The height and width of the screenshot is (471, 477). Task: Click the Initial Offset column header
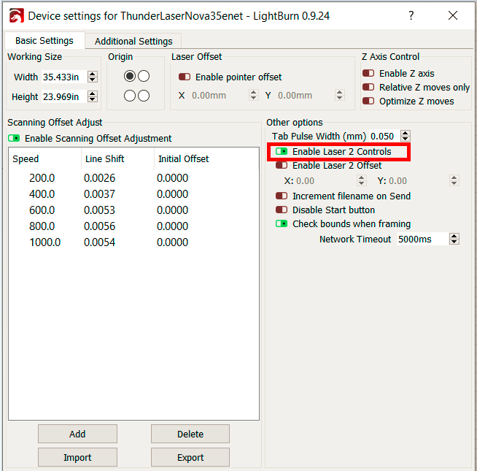point(206,158)
